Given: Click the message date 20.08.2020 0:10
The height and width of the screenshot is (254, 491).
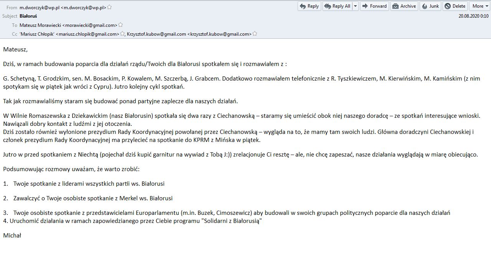Looking at the screenshot, I should click(473, 16).
